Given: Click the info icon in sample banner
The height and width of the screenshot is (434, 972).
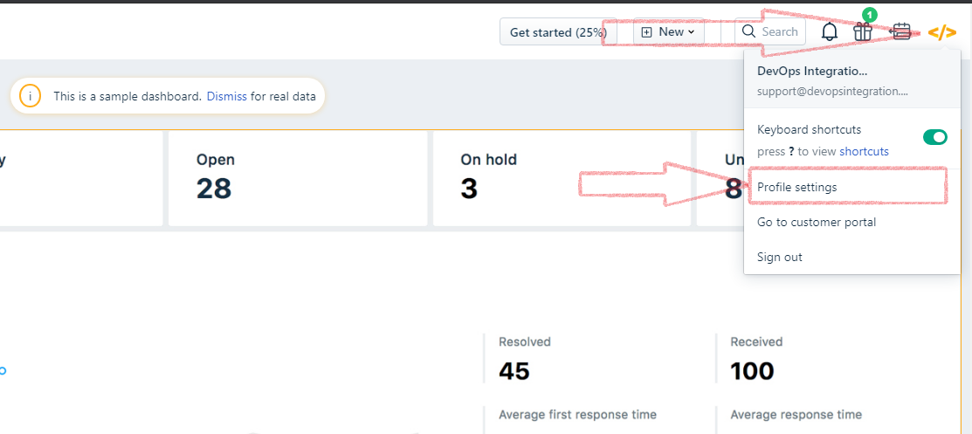Looking at the screenshot, I should [x=30, y=96].
